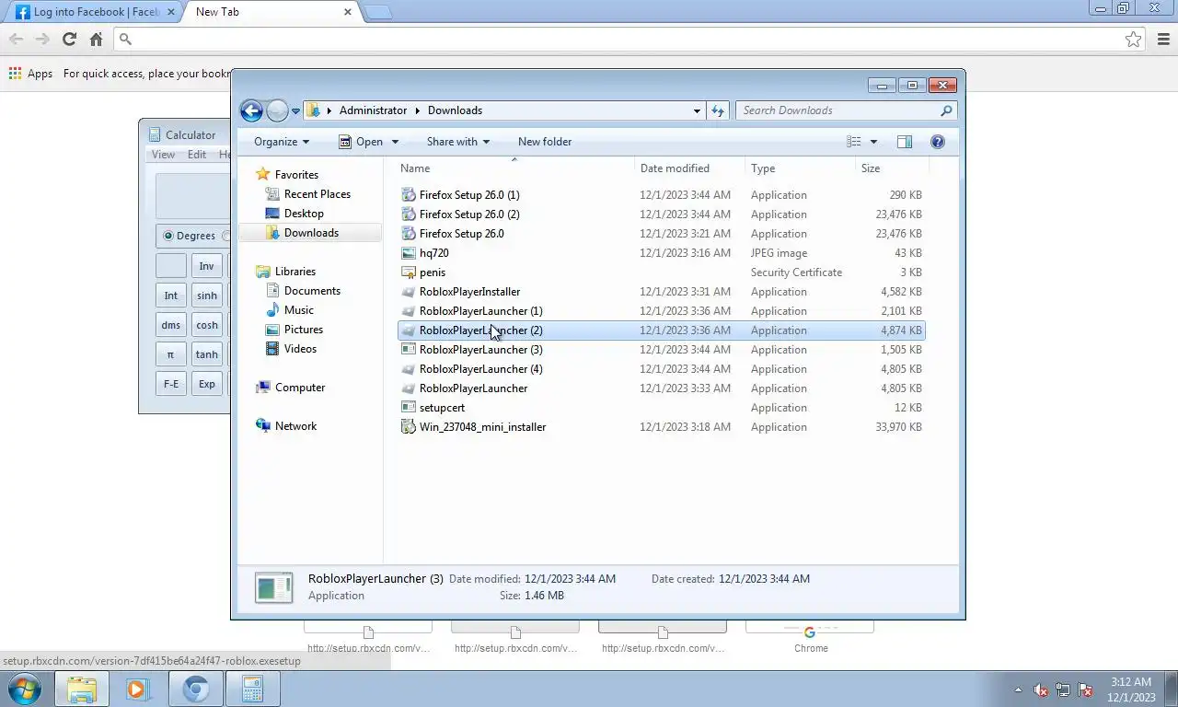Viewport: 1178px width, 707px height.
Task: Open the Share with menu
Action: click(457, 142)
